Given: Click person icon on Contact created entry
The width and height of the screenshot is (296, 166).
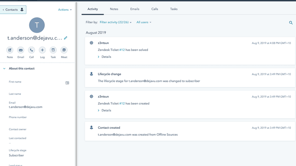Looking at the screenshot, I should point(91,128).
